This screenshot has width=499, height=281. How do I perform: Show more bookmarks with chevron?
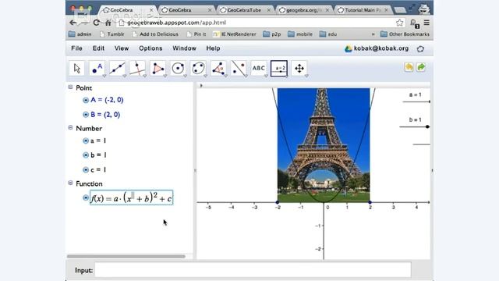373,34
